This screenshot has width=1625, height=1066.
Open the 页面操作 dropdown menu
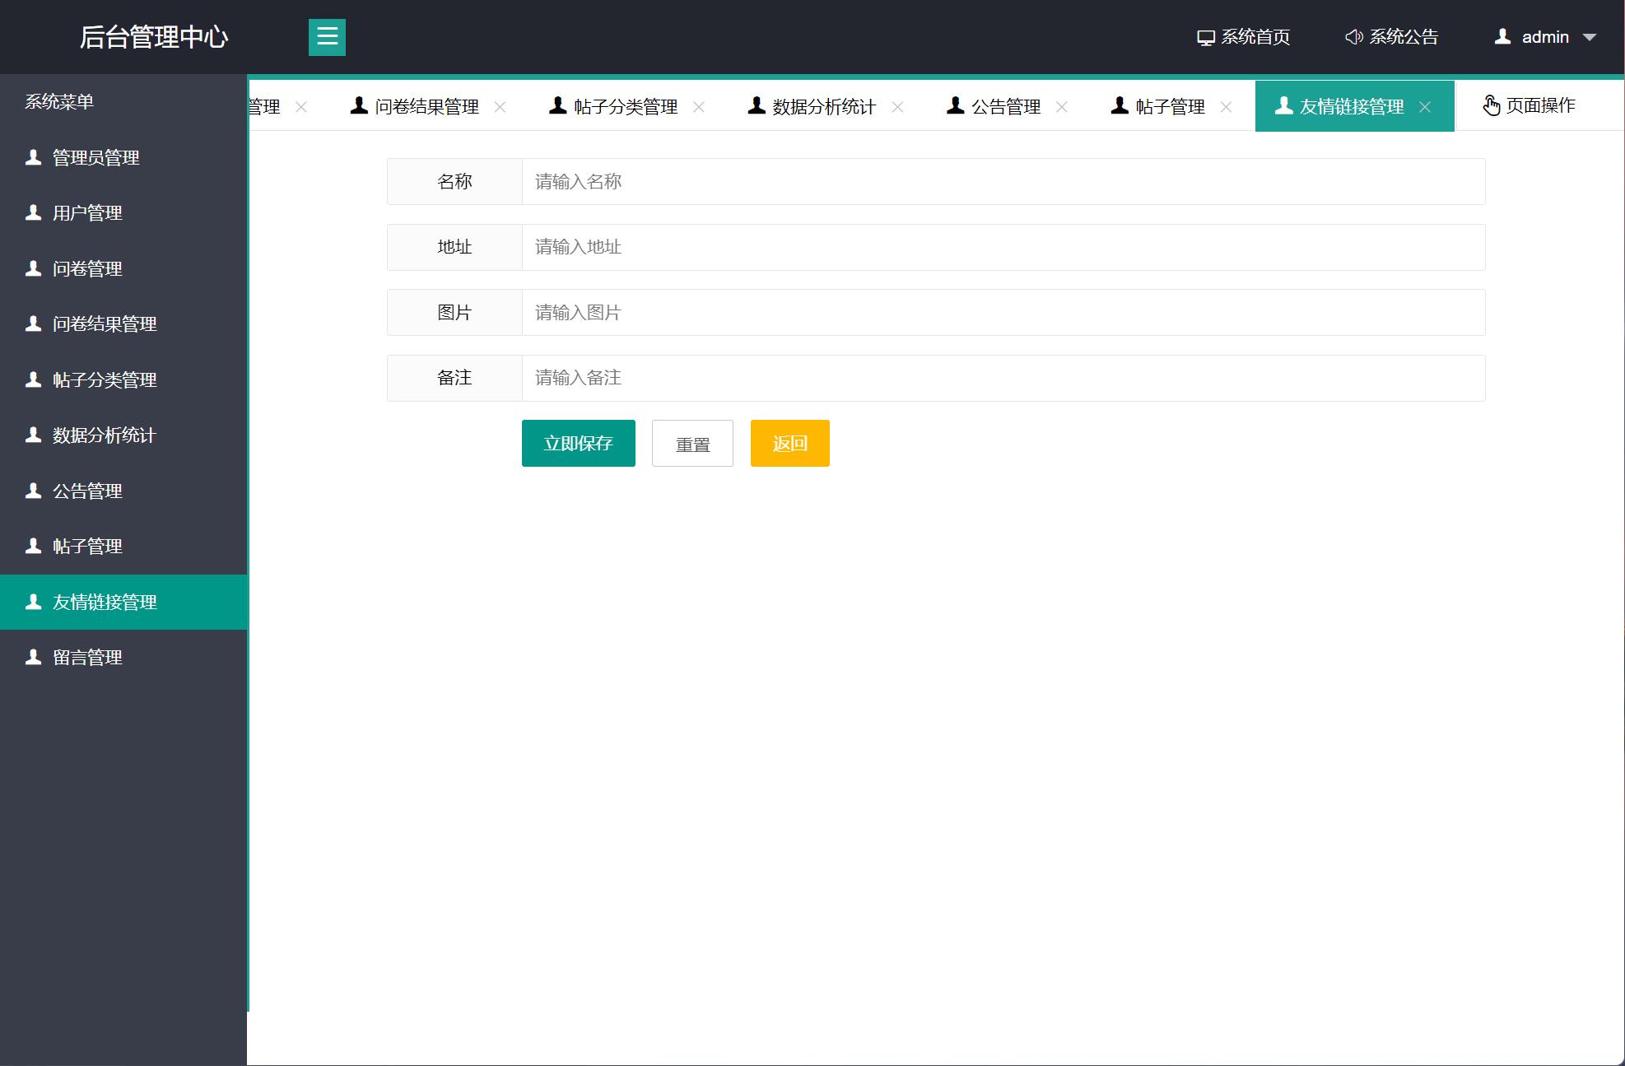pos(1529,105)
